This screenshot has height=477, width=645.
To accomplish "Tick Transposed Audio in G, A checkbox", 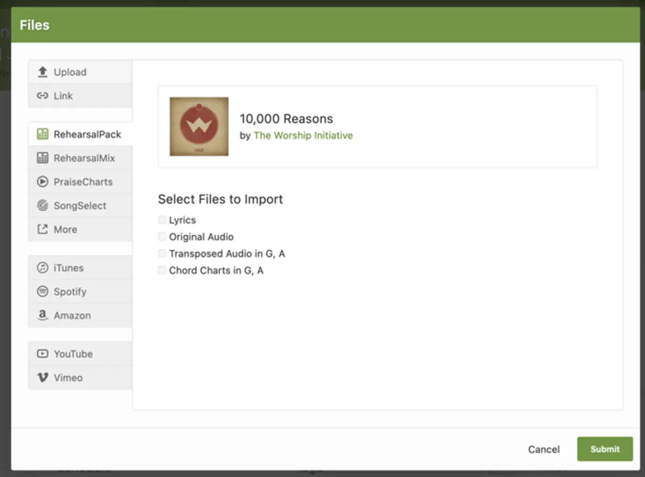I will tap(162, 253).
